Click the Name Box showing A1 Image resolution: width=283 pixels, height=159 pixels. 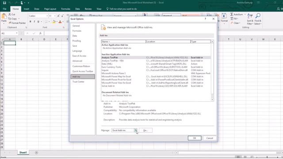point(8,34)
